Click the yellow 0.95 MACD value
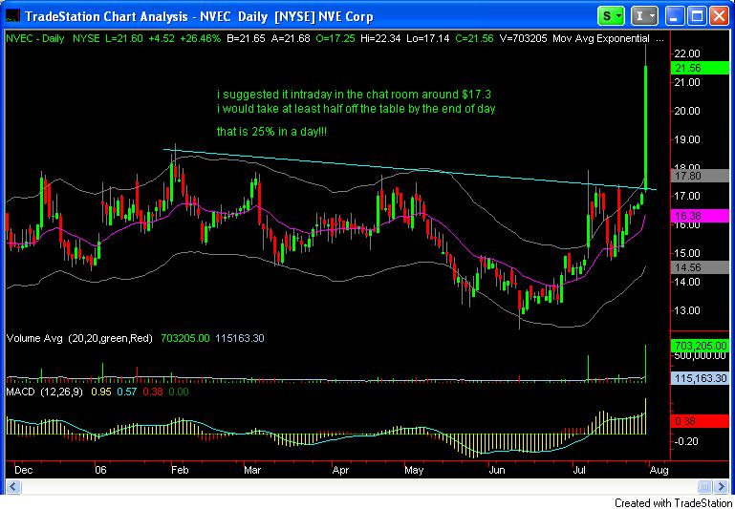The width and height of the screenshot is (735, 509). tap(101, 392)
